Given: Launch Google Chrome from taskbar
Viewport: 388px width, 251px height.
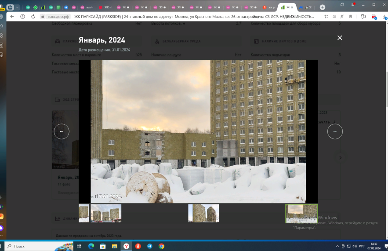Looking at the screenshot, I should click(161, 246).
